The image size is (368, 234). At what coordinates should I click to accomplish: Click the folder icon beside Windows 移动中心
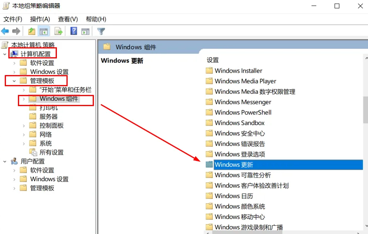(209, 217)
